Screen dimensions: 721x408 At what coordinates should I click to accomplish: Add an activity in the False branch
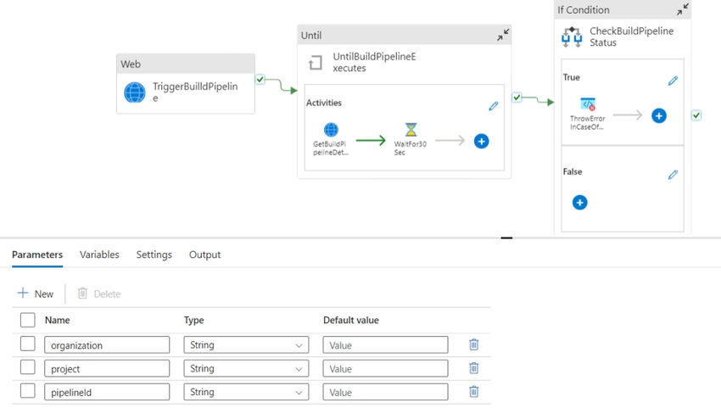(579, 203)
